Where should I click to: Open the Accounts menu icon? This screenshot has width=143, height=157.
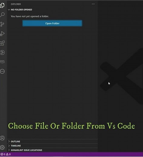(2, 138)
